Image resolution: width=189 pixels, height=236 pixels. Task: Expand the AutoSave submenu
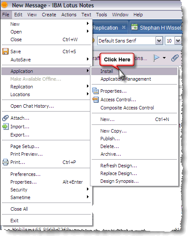[x=88, y=59]
